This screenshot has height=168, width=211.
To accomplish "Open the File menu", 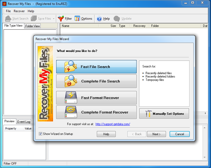I will tap(8, 11).
